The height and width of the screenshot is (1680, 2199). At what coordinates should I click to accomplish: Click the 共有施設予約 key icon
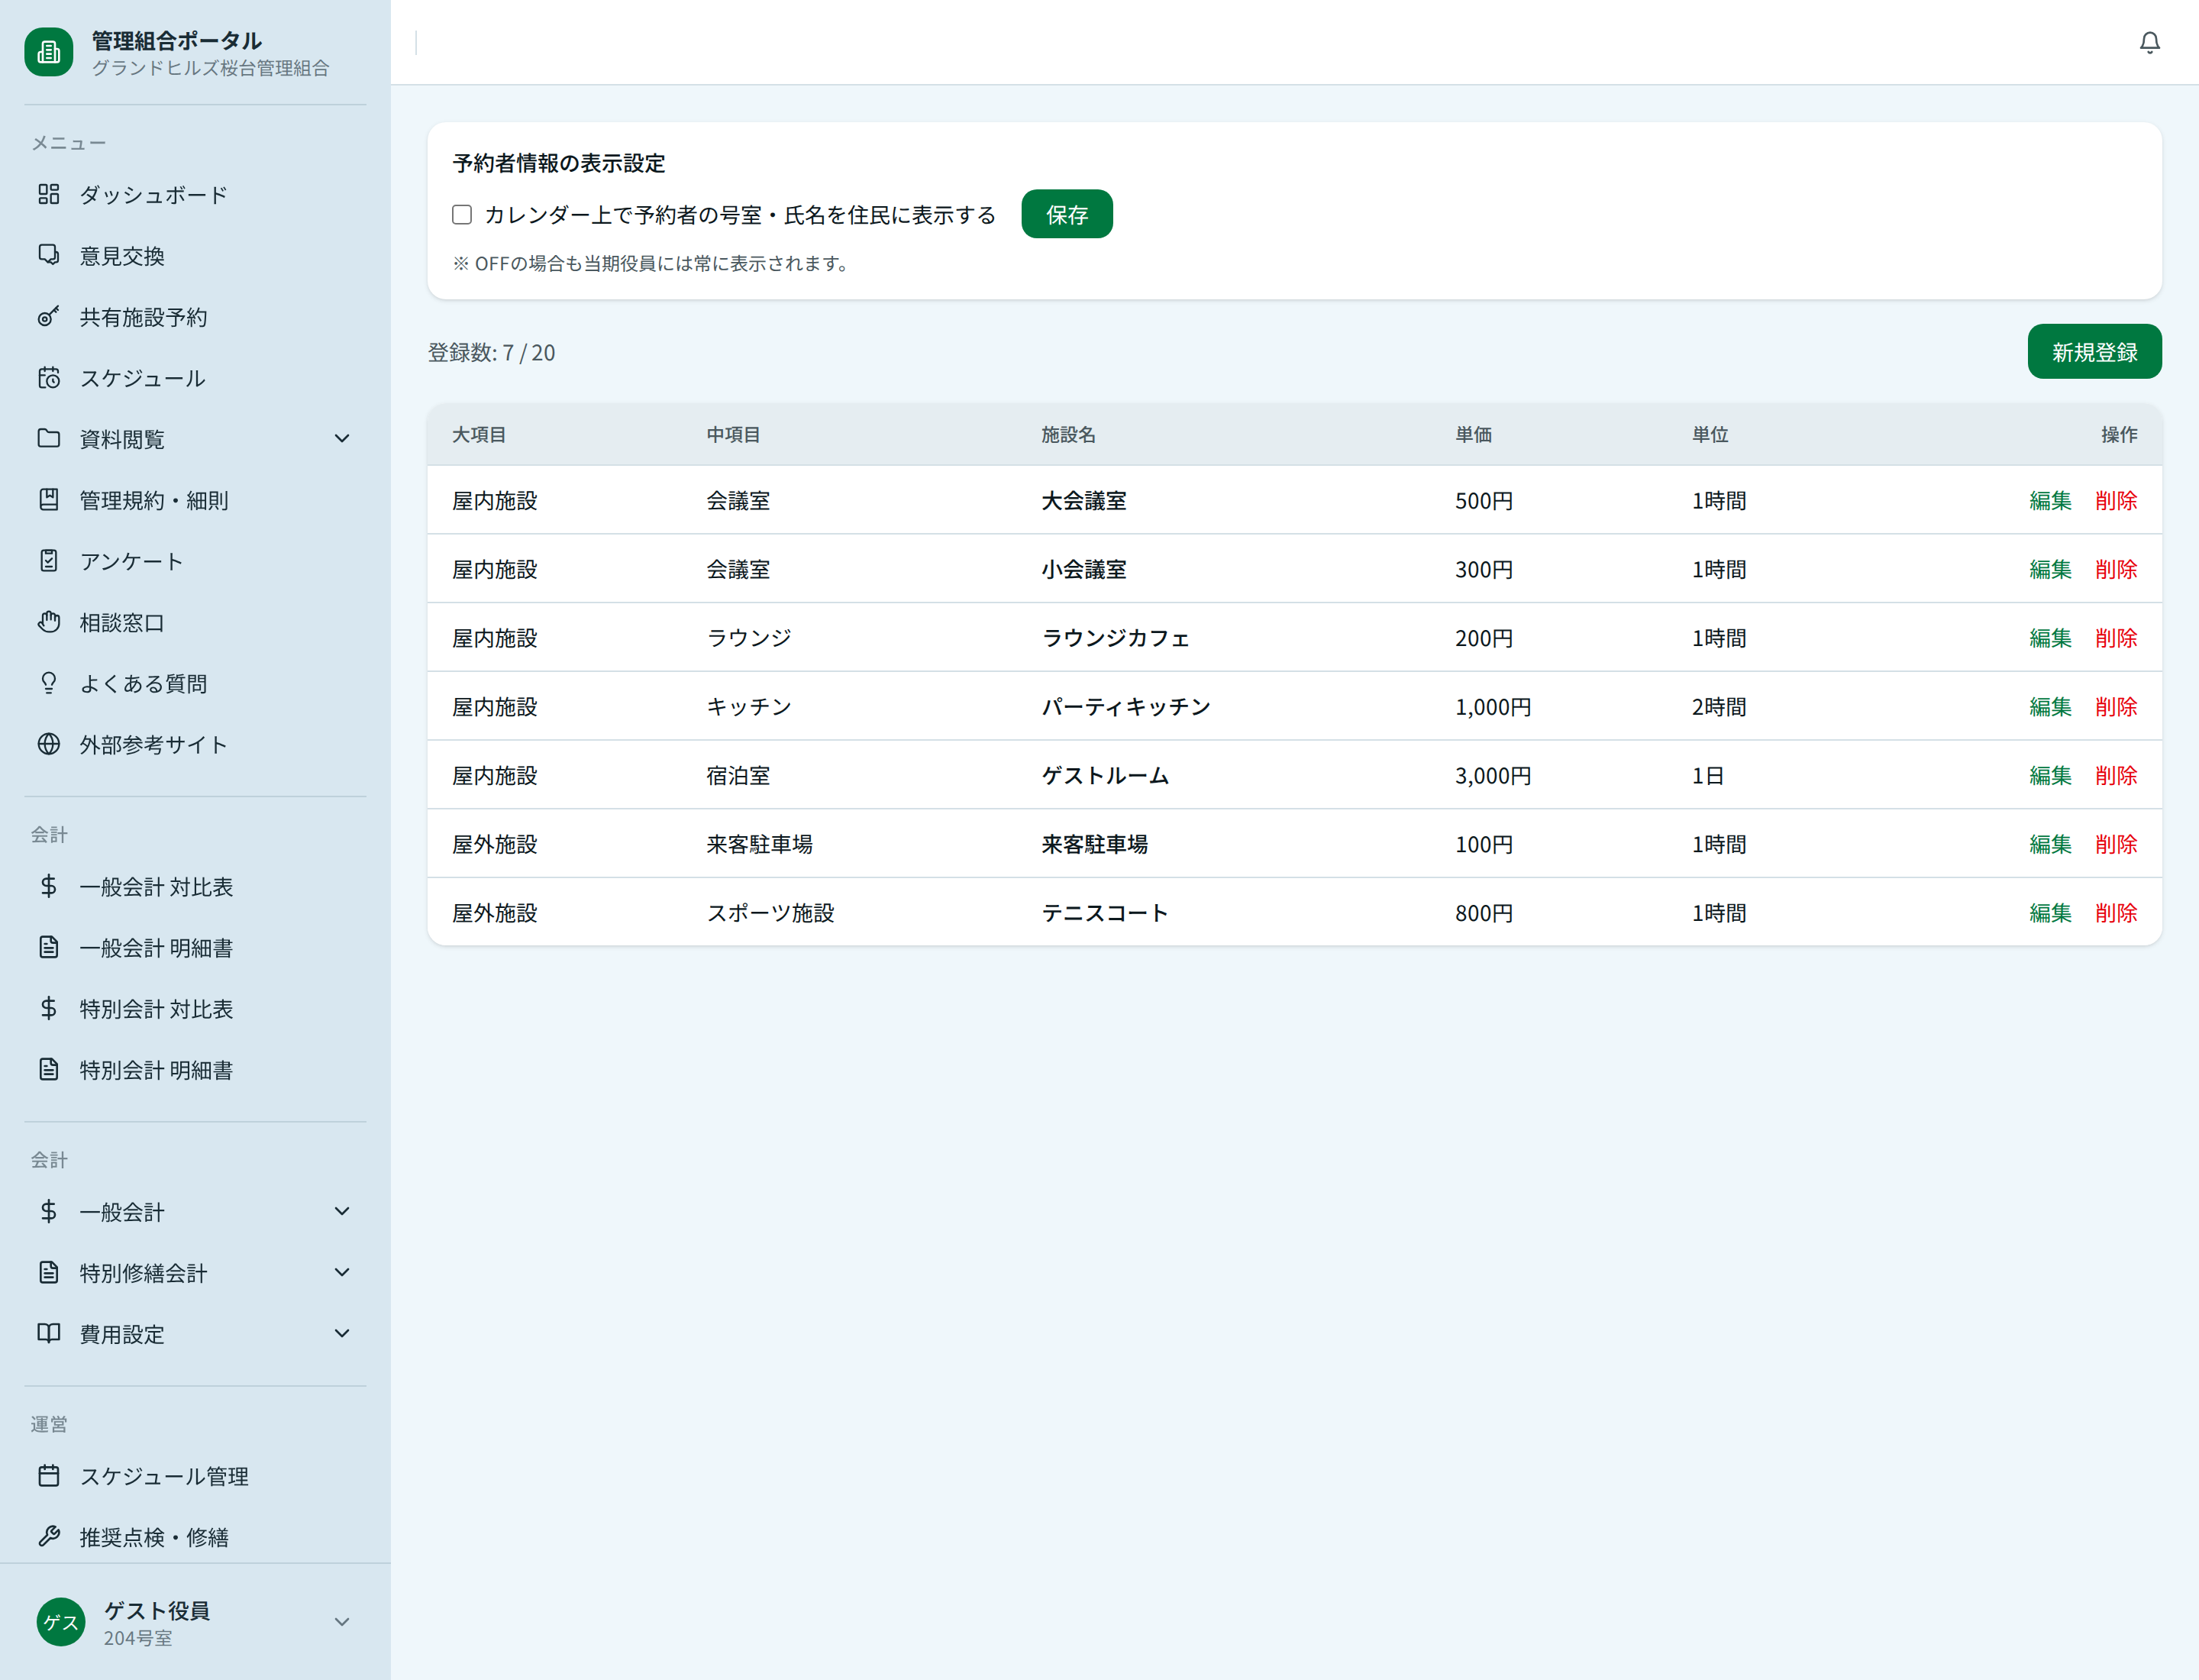point(49,317)
